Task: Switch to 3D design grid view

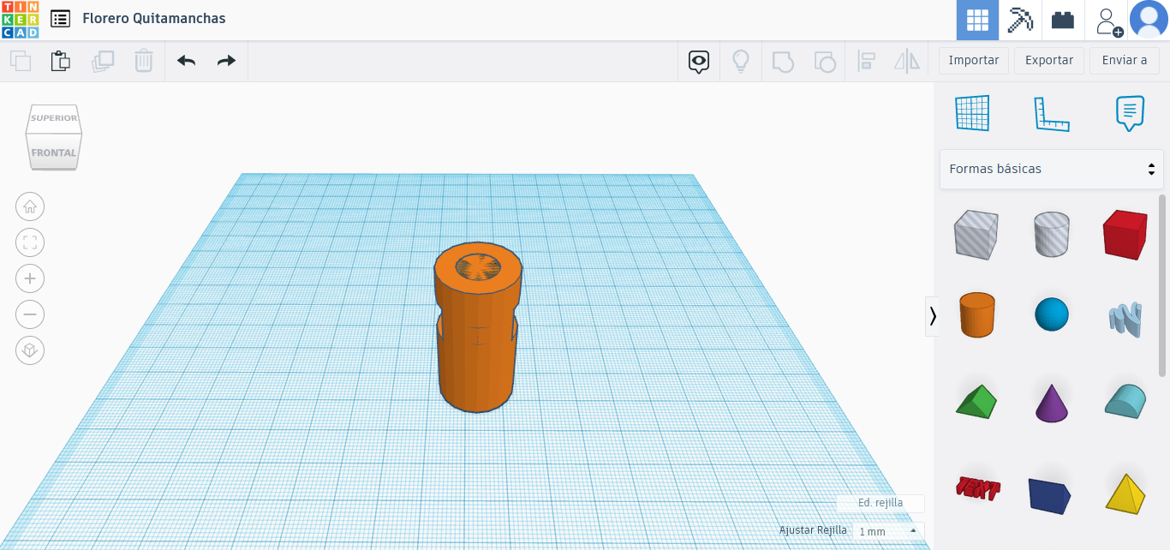Action: [977, 20]
